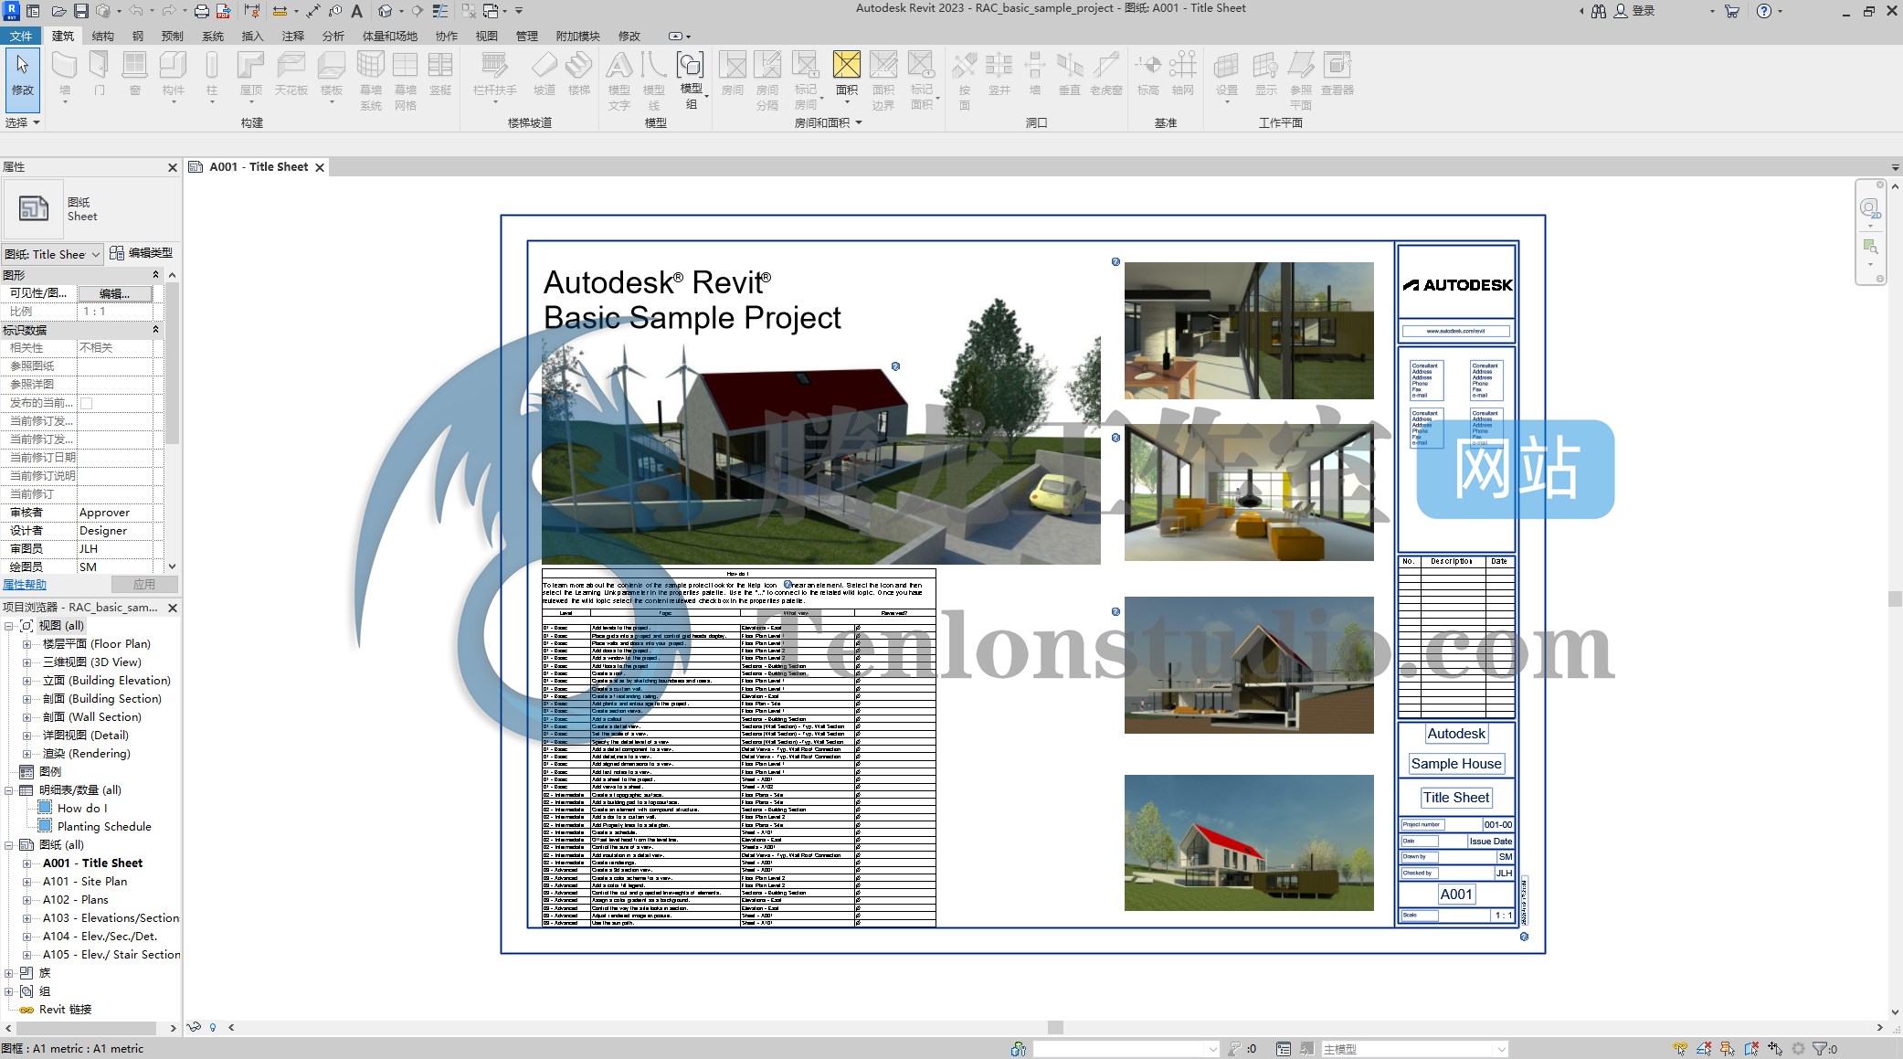Select the 房间 (Room) tool

(733, 75)
